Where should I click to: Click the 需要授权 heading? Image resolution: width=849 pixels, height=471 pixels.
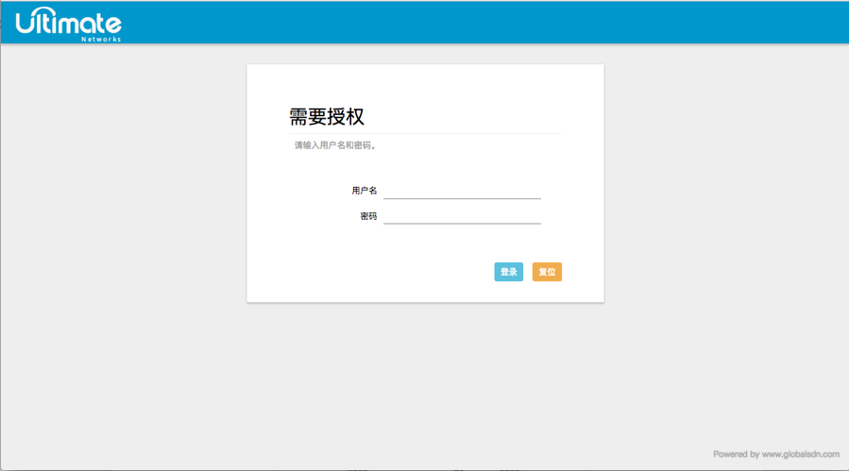(327, 117)
